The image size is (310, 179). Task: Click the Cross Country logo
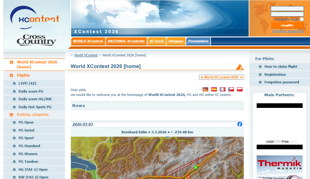pos(36,40)
